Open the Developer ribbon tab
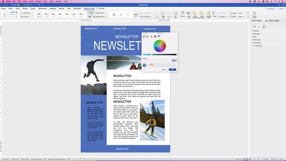Image resolution: width=286 pixels, height=161 pixels. click(77, 8)
